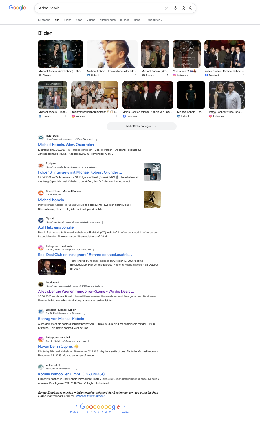This screenshot has height=429, width=260.
Task: Click the magnifying glass search button
Action: point(191,8)
